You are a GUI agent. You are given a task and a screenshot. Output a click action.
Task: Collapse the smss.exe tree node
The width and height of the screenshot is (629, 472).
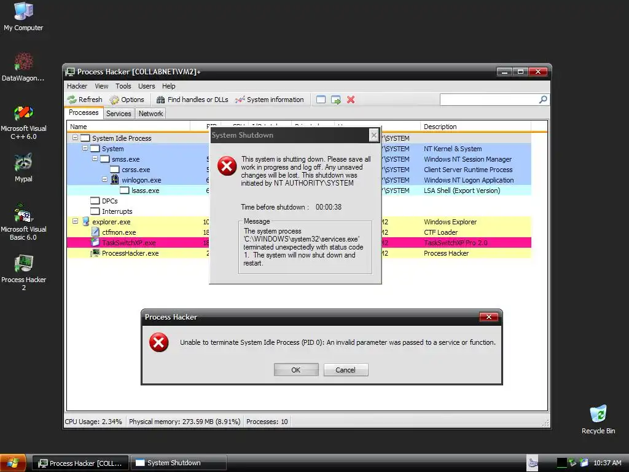(x=95, y=159)
